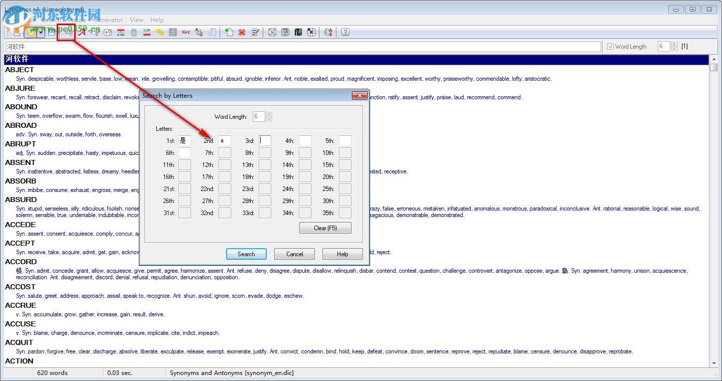Expand the Open button dropdown arrow
The width and height of the screenshot is (722, 381).
[41, 33]
